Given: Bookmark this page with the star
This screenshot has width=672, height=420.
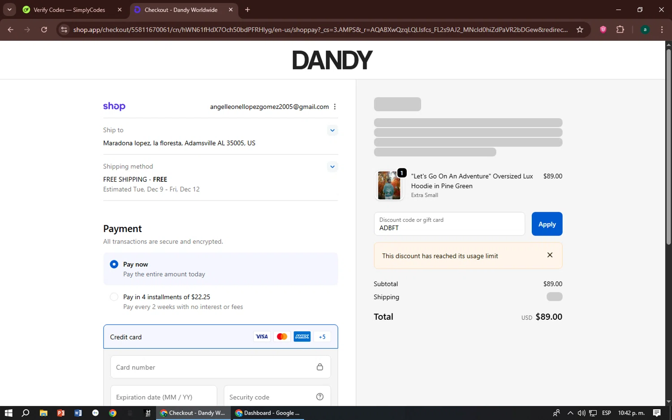Looking at the screenshot, I should coord(580,30).
